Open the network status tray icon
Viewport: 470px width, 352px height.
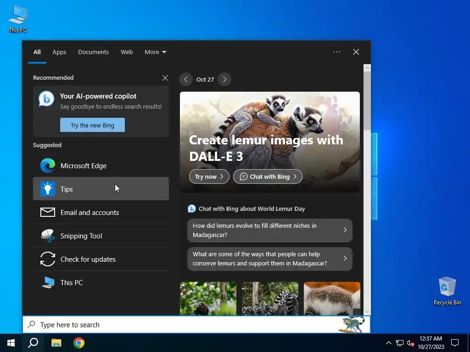coord(400,343)
